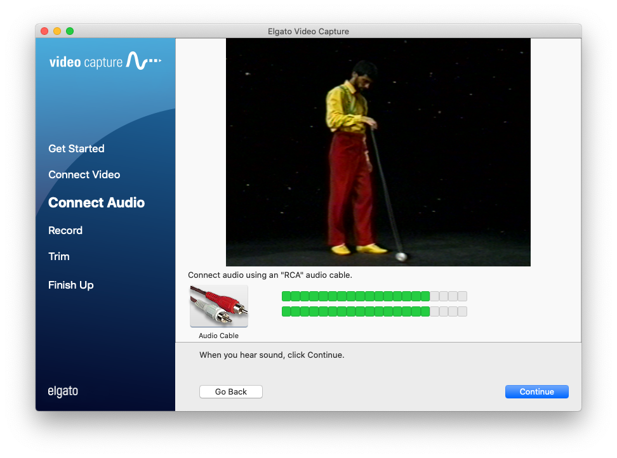Click the "When you hear sound" instruction text

click(272, 355)
